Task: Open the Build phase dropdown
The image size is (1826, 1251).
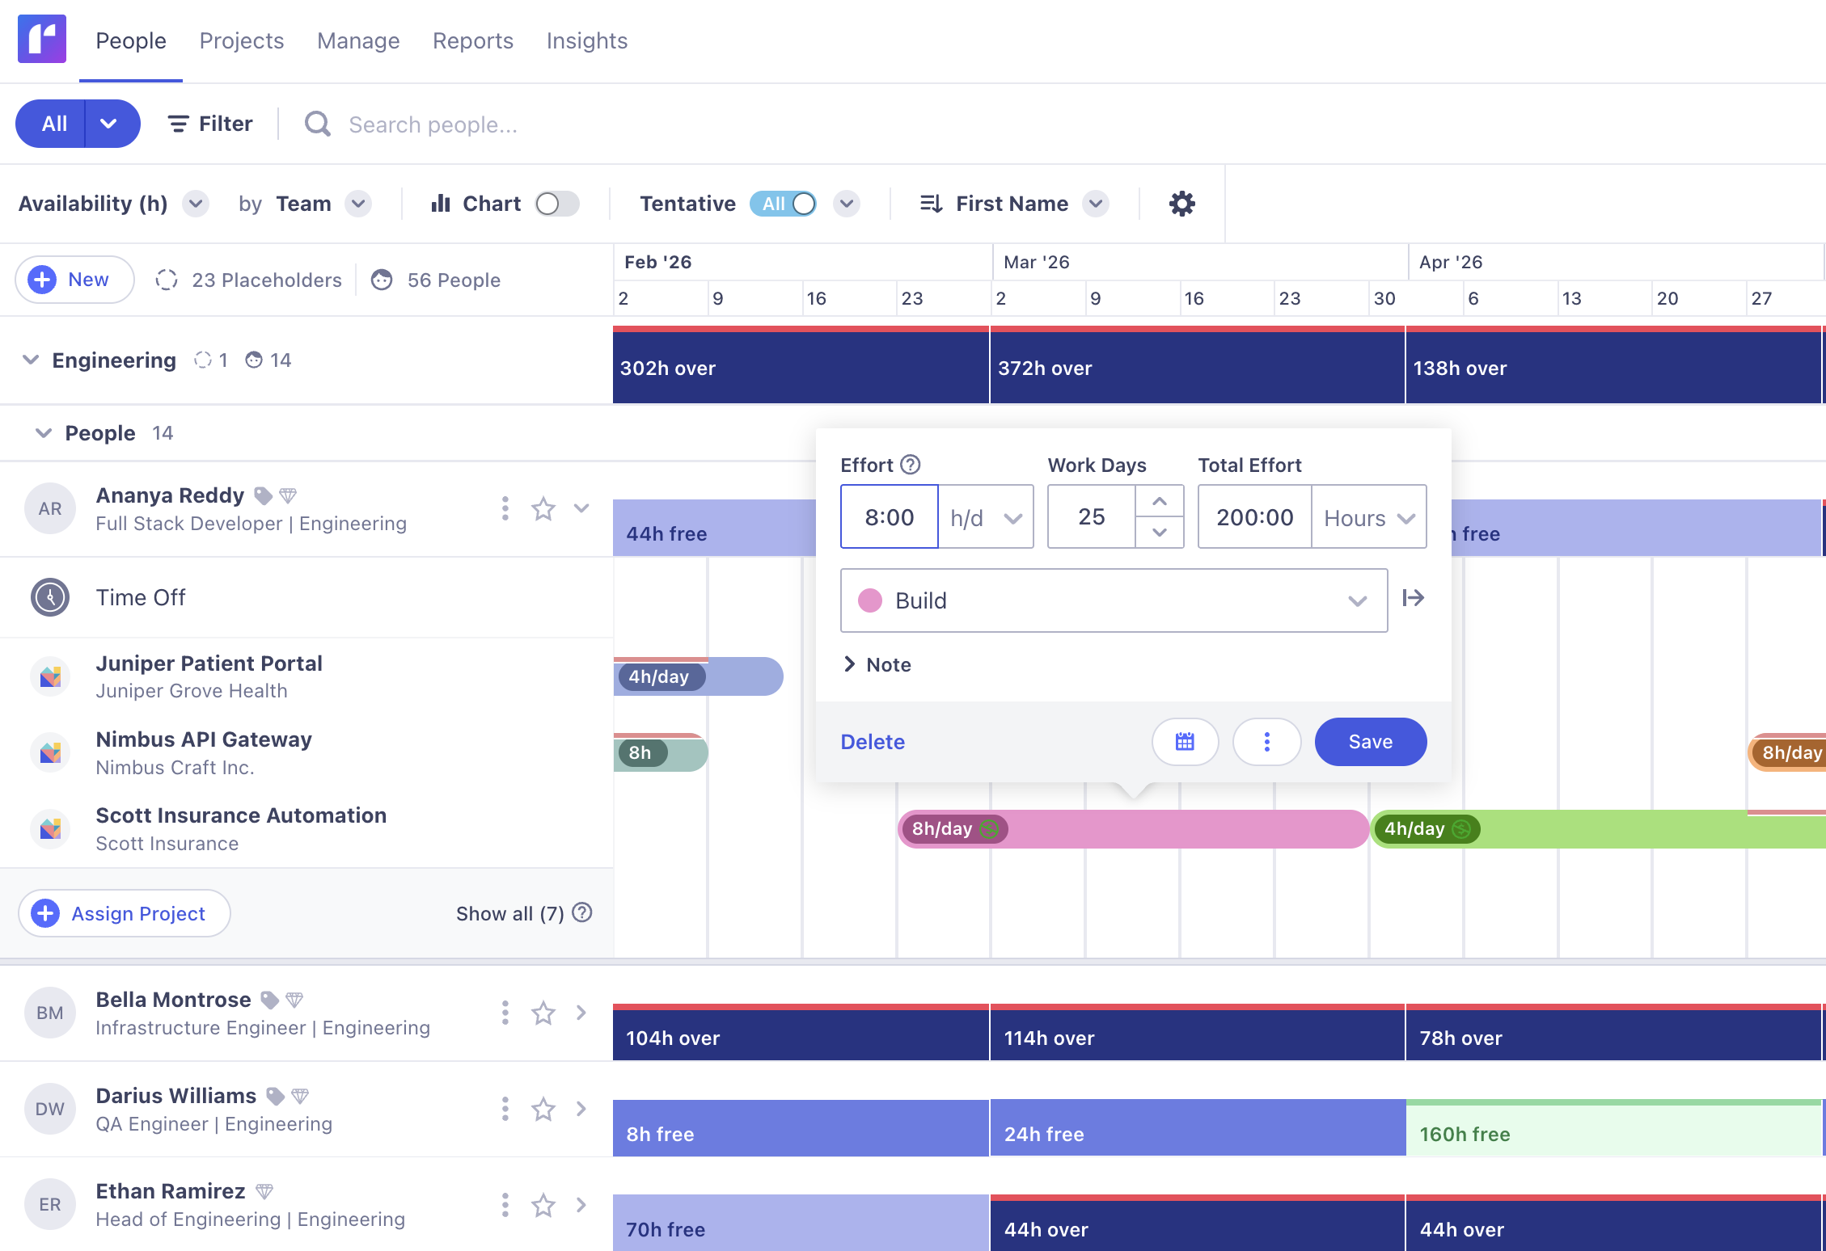Action: 1114,600
